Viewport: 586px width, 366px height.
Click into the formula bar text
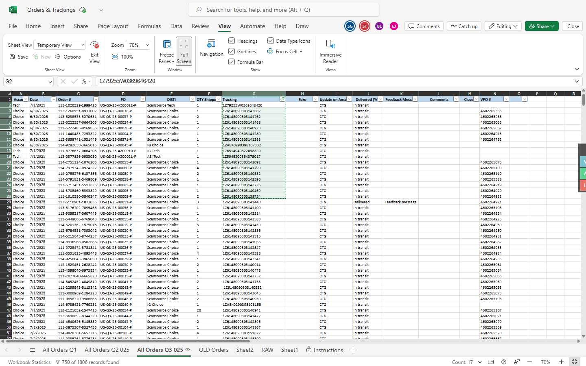coord(334,81)
